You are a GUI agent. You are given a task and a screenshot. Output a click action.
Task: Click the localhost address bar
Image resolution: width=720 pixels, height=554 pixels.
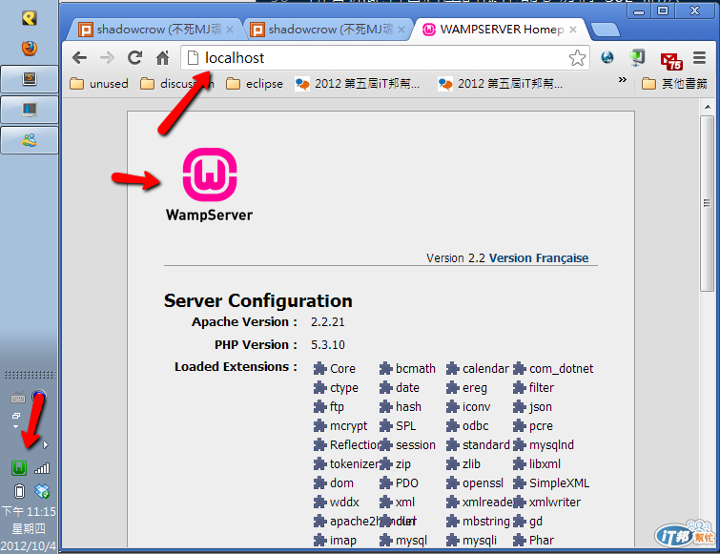tap(384, 58)
